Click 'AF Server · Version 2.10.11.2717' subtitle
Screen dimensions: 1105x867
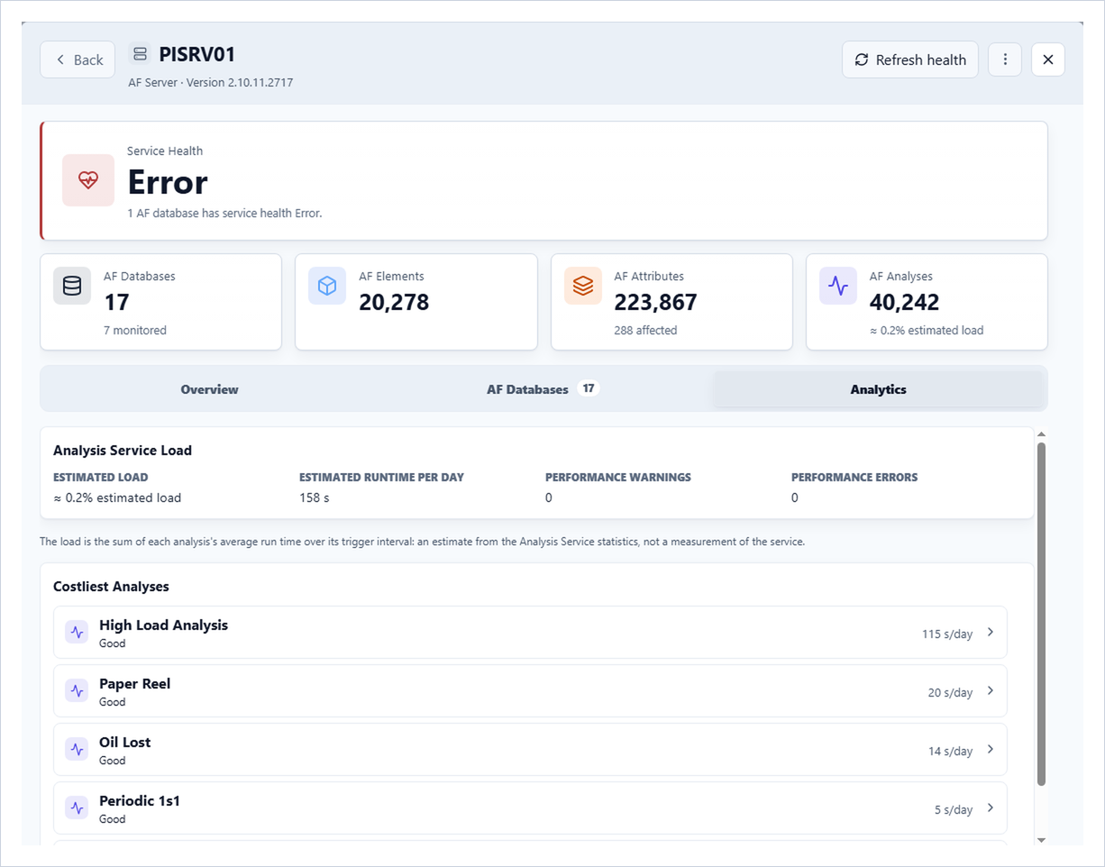211,82
